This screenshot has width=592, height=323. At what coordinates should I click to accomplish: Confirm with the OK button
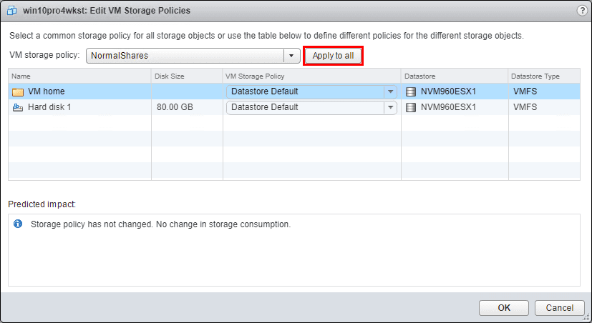pyautogui.click(x=504, y=307)
